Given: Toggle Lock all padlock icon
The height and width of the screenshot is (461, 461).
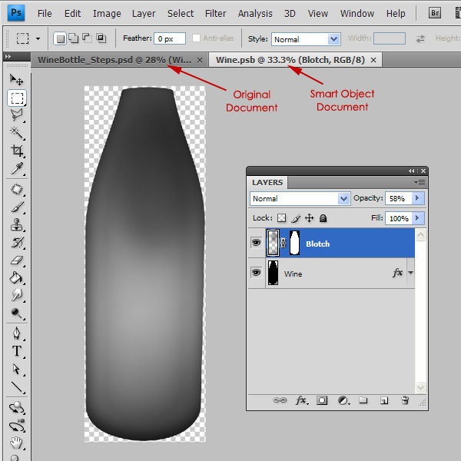Looking at the screenshot, I should tap(323, 218).
